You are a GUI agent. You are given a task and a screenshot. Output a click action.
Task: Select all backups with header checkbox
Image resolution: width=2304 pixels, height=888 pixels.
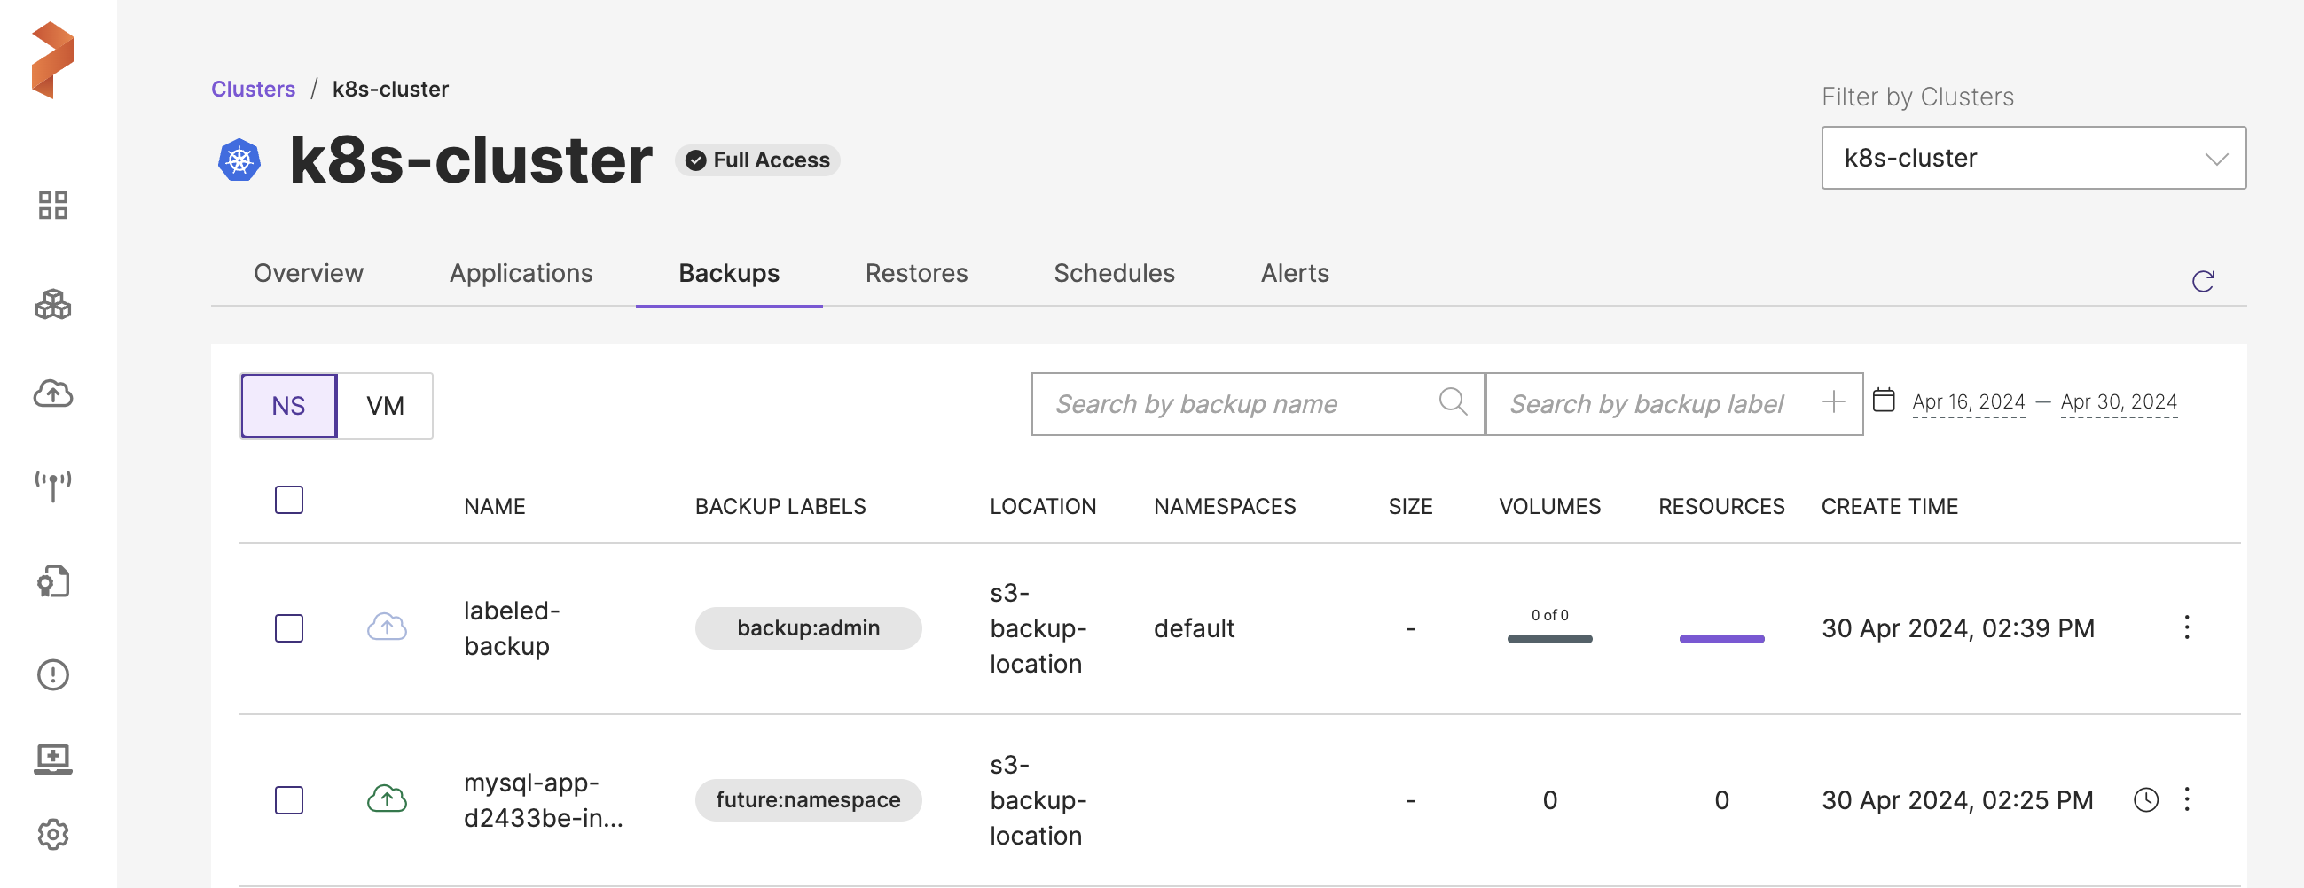[289, 501]
